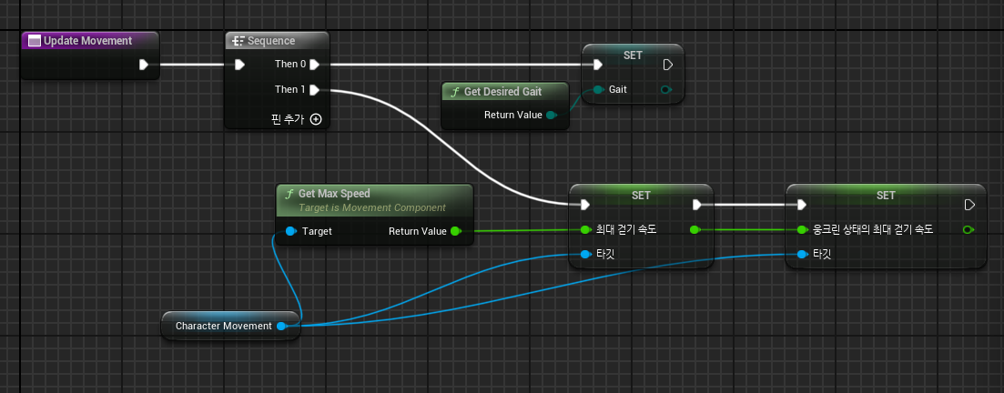Click the Then 1 execution pin
The width and height of the screenshot is (1004, 393).
pyautogui.click(x=314, y=90)
